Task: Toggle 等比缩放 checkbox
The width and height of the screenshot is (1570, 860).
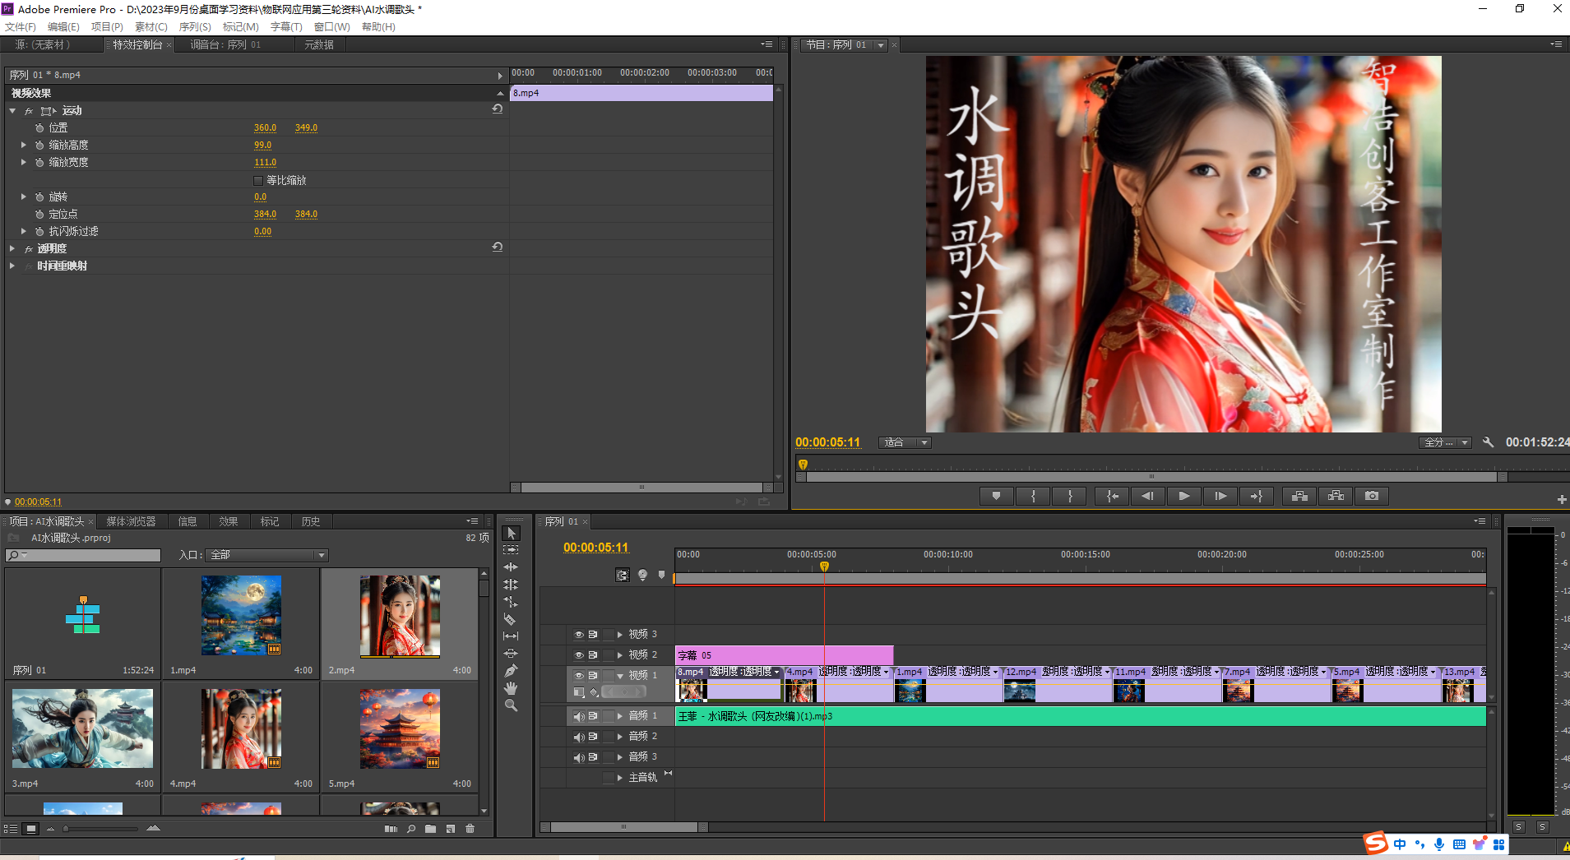Action: point(258,180)
